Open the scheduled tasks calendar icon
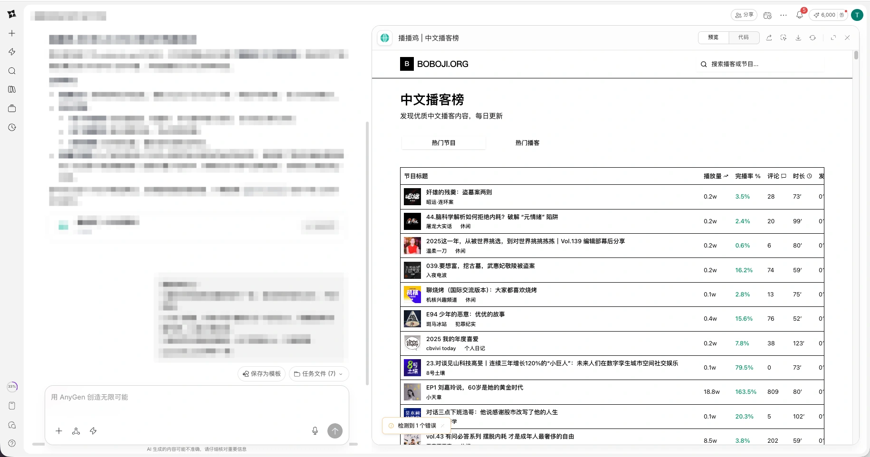Image resolution: width=870 pixels, height=457 pixels. [x=767, y=15]
